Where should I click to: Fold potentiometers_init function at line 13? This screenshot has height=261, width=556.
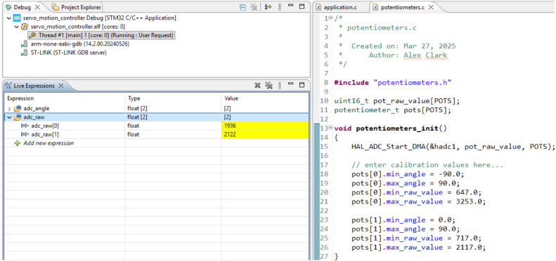pyautogui.click(x=331, y=128)
